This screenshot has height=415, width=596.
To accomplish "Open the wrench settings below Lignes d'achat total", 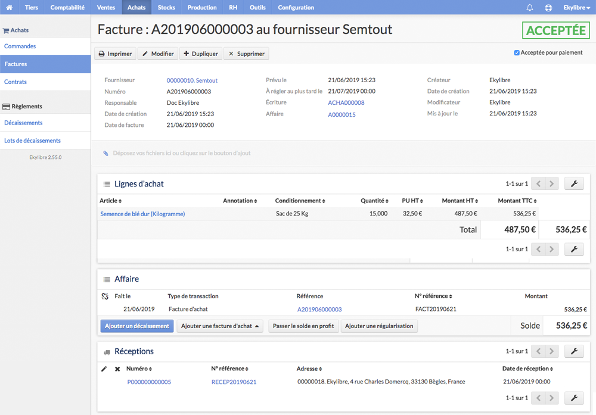I will [x=574, y=249].
